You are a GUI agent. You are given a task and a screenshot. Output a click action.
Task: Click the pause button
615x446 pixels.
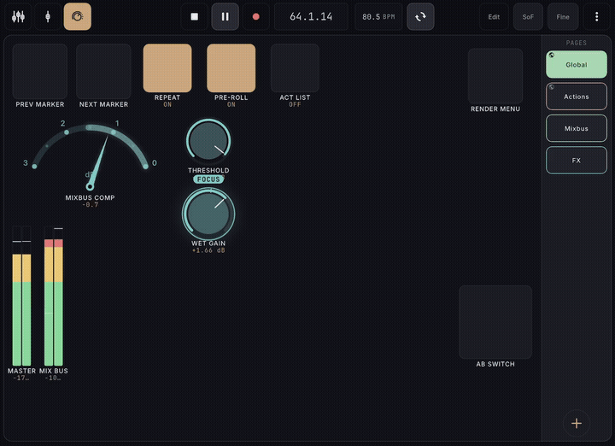[225, 16]
